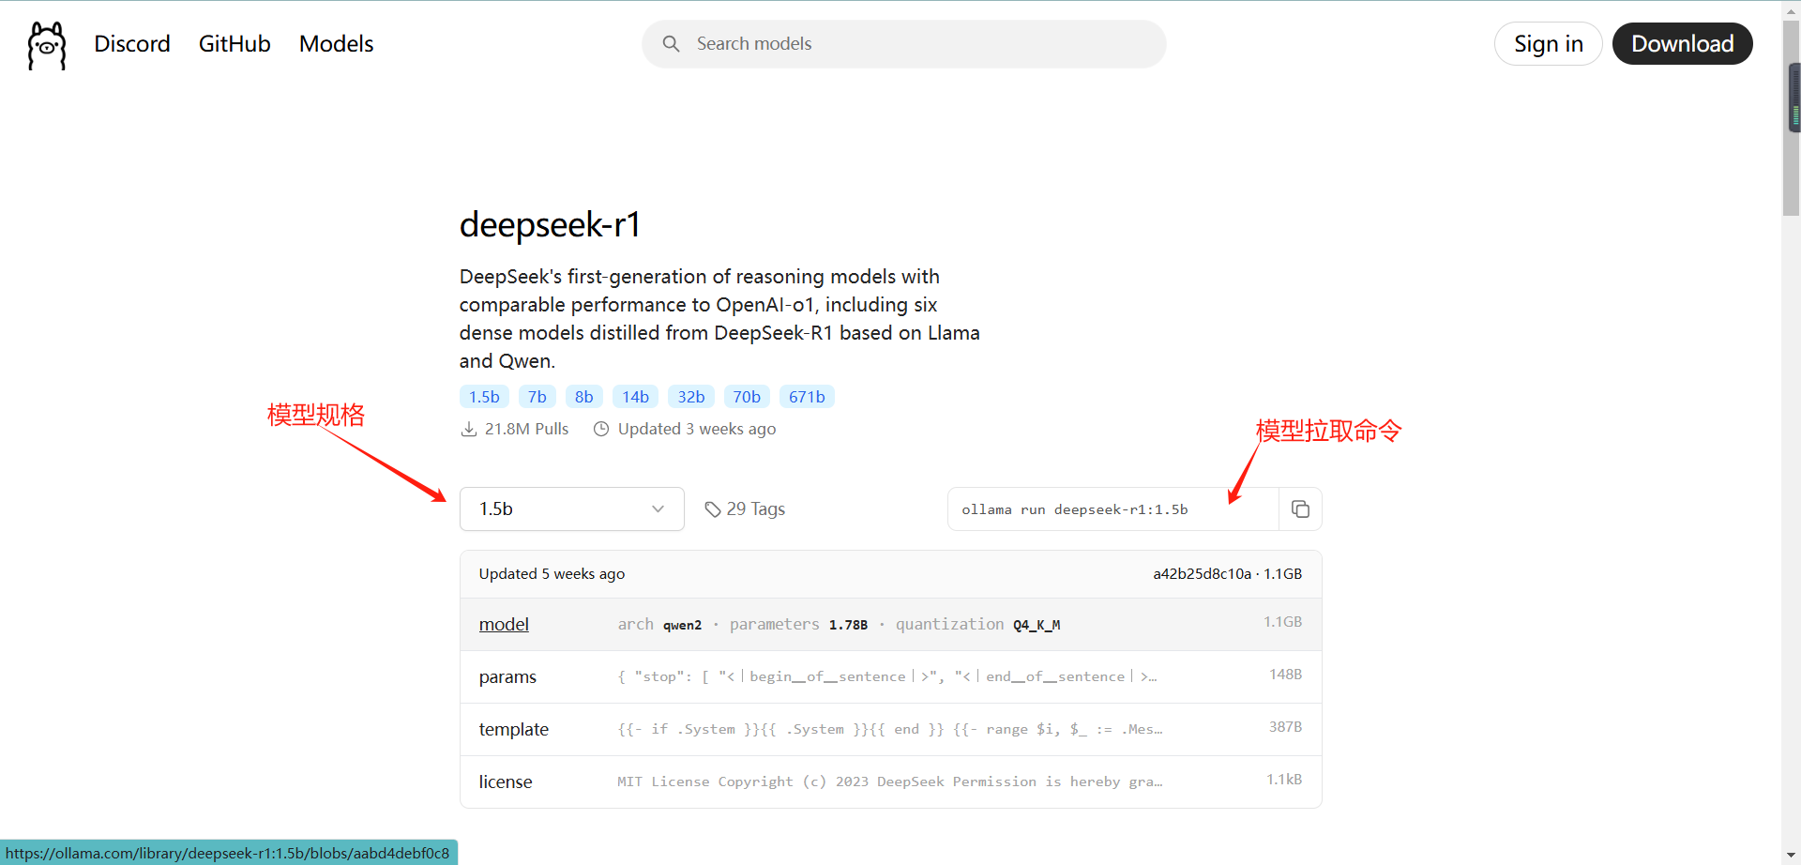Click the clock icon beside Updated
The height and width of the screenshot is (865, 1801).
pyautogui.click(x=601, y=429)
